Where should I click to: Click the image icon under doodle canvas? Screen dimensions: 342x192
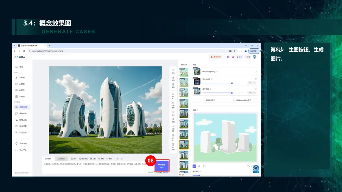click(x=204, y=166)
